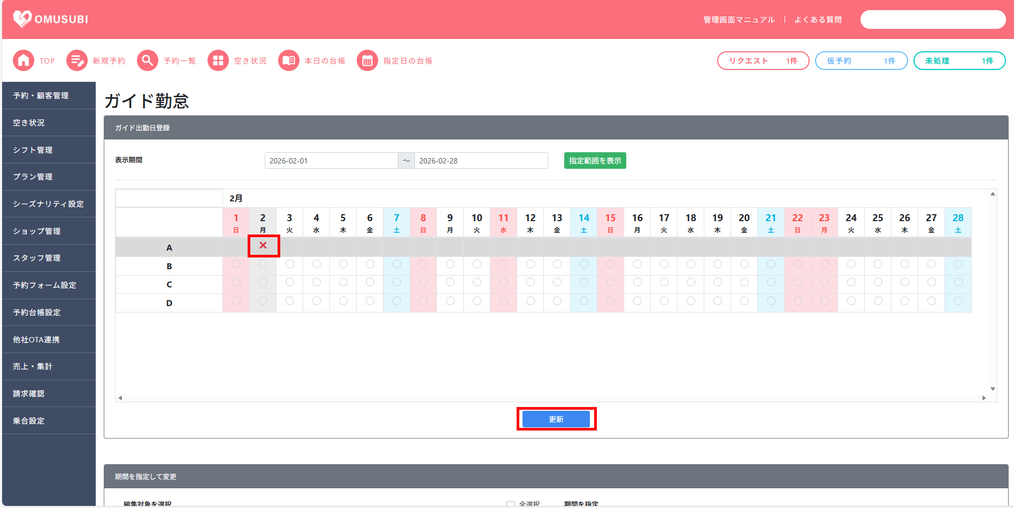Image resolution: width=1014 pixels, height=508 pixels.
Task: Open the end date field 2026-02-28
Action: pyautogui.click(x=481, y=161)
